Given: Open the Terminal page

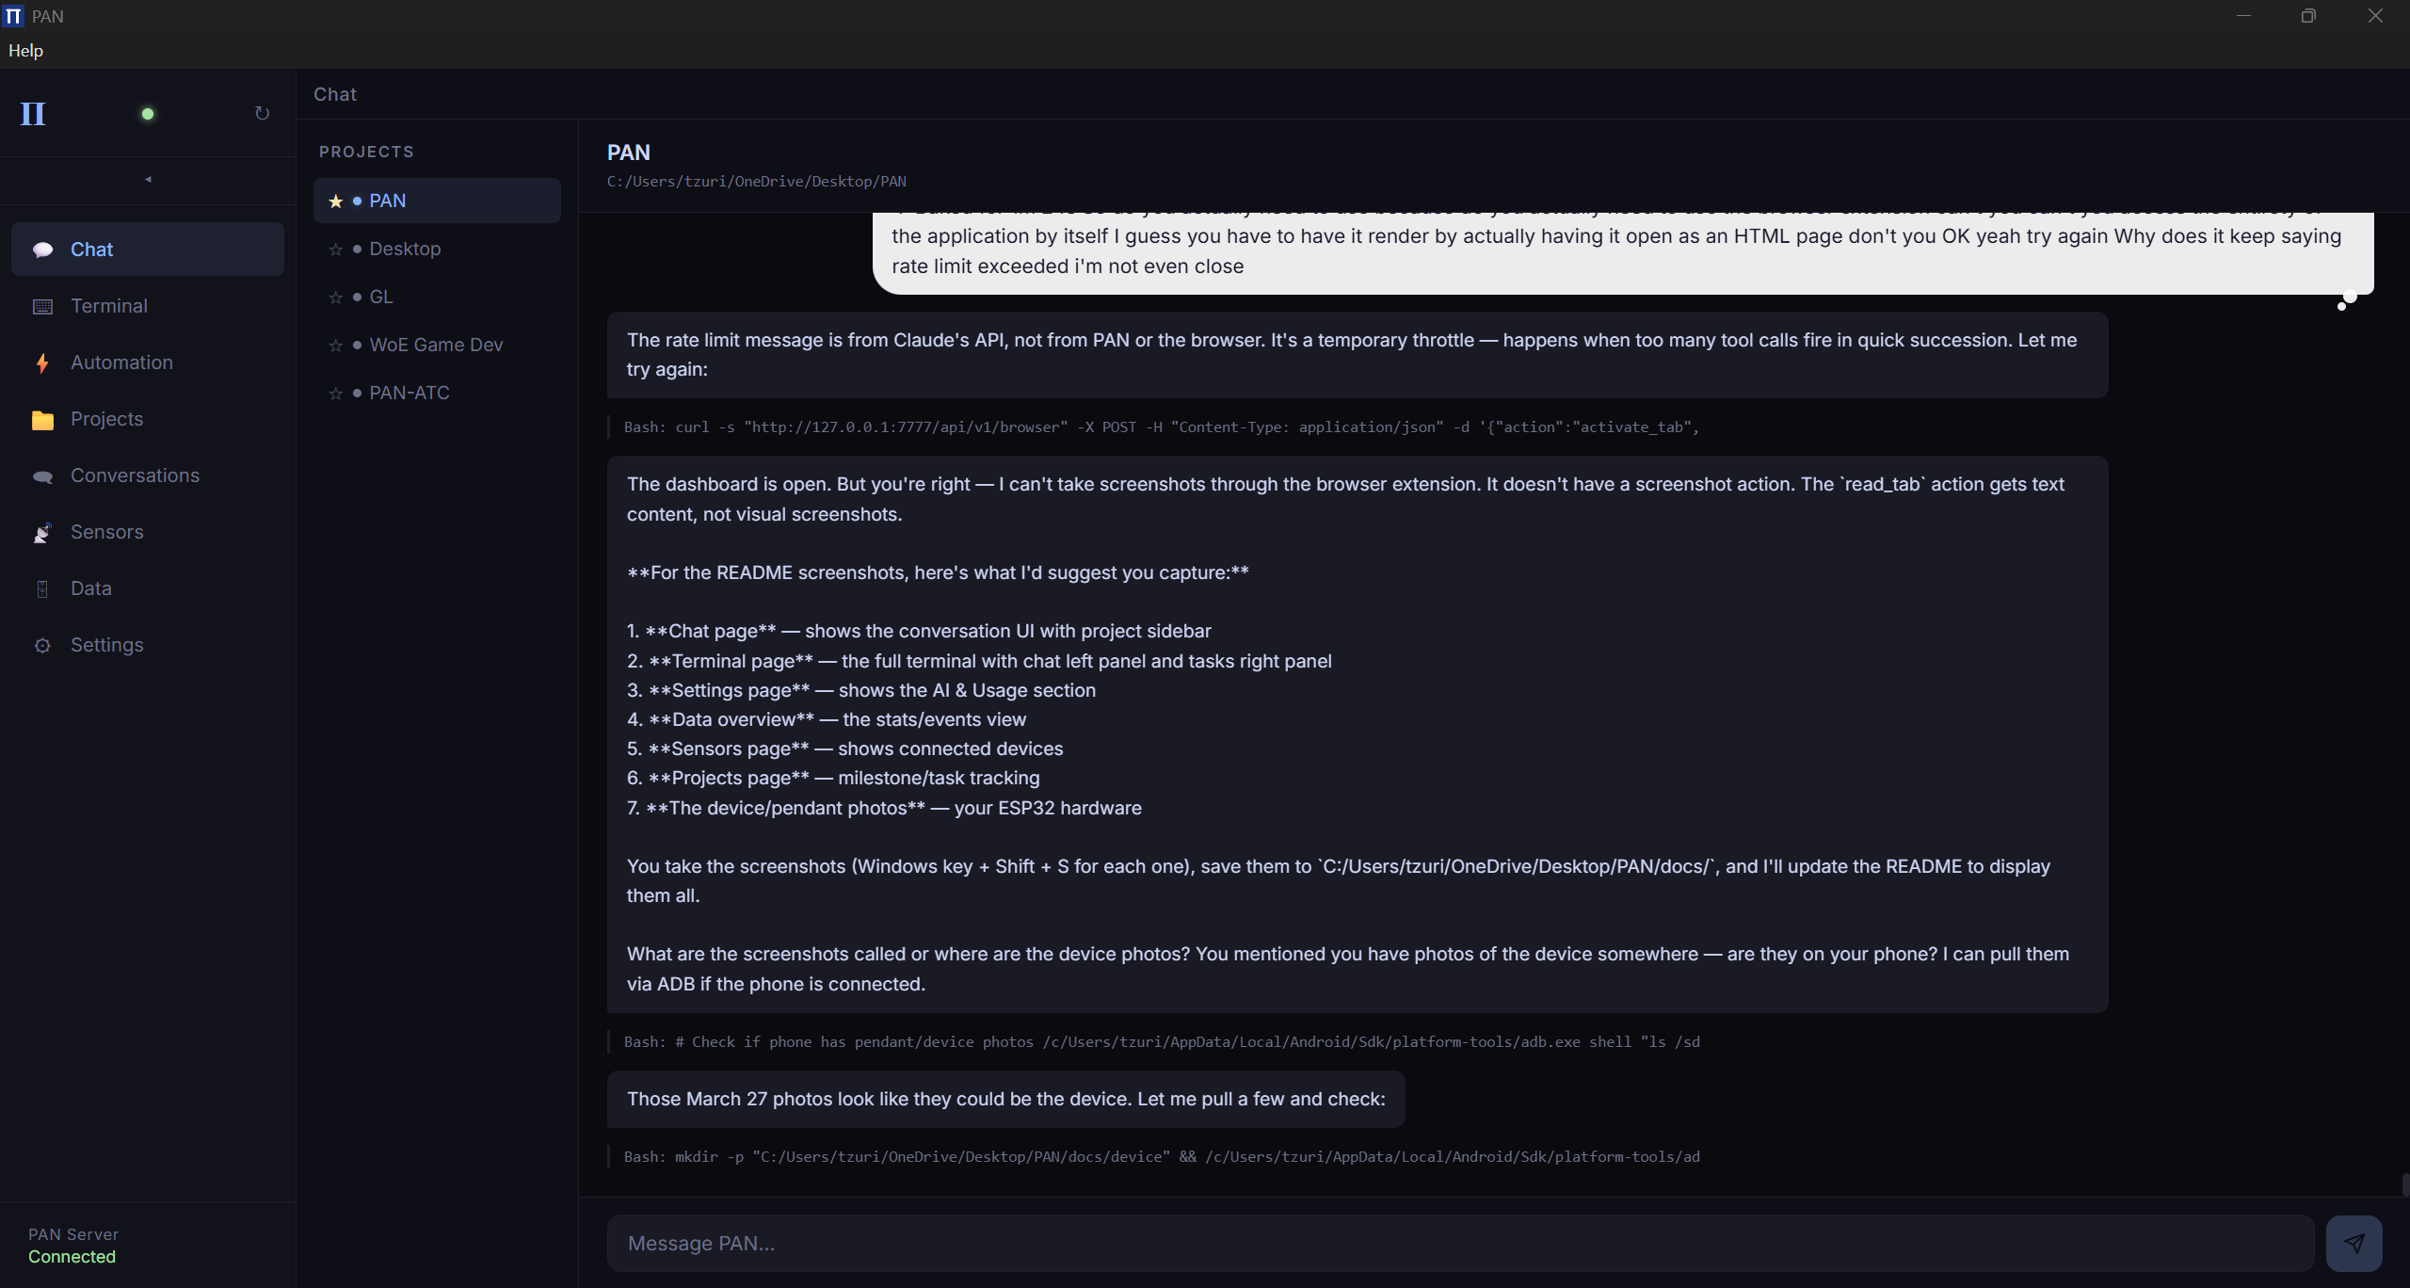Looking at the screenshot, I should pyautogui.click(x=109, y=306).
